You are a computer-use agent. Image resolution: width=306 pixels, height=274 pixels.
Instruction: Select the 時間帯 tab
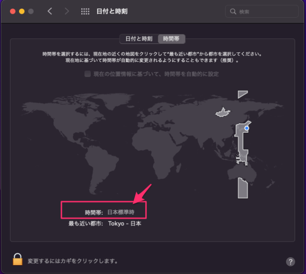171,39
